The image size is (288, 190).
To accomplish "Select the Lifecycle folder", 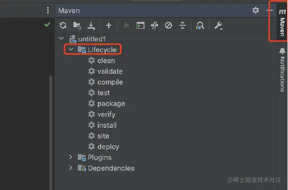I will [97, 50].
